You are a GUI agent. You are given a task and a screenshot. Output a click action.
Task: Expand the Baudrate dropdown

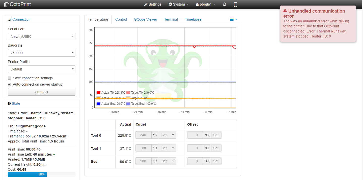pyautogui.click(x=42, y=53)
